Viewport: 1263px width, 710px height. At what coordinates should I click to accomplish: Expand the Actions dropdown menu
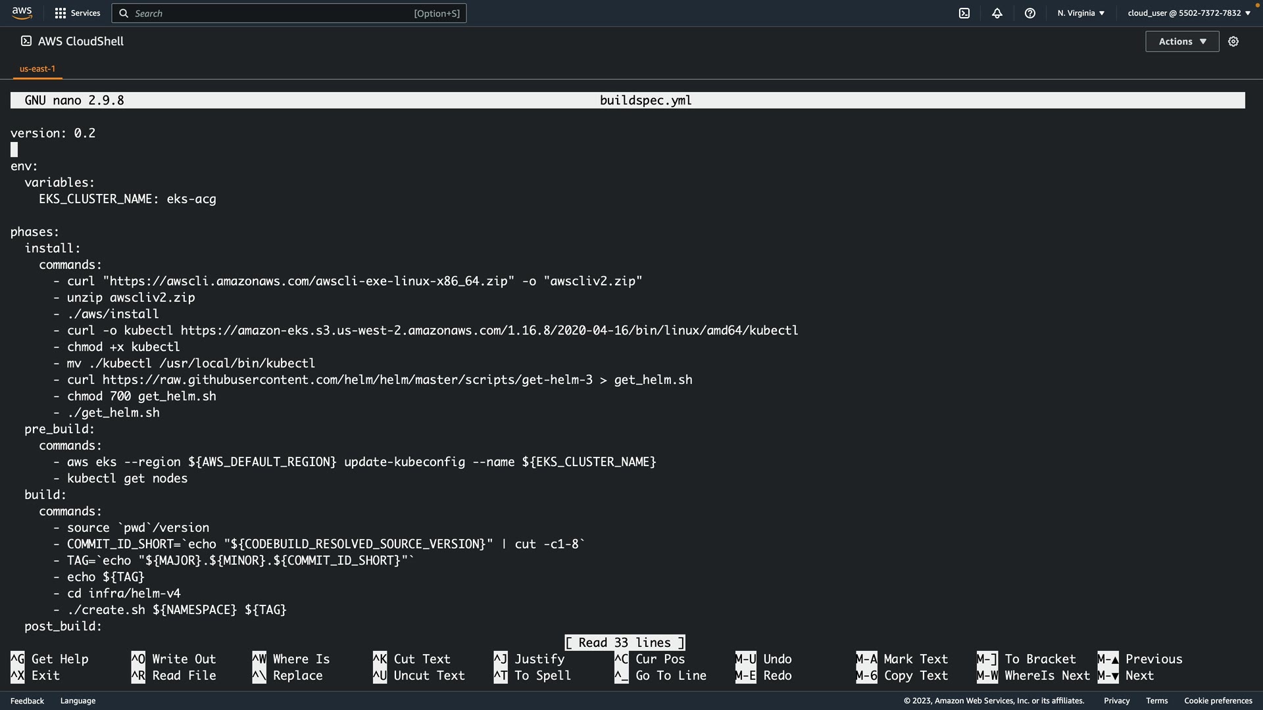[x=1181, y=41]
